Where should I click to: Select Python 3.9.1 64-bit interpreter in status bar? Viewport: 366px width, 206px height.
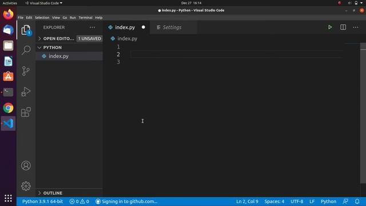coord(42,201)
